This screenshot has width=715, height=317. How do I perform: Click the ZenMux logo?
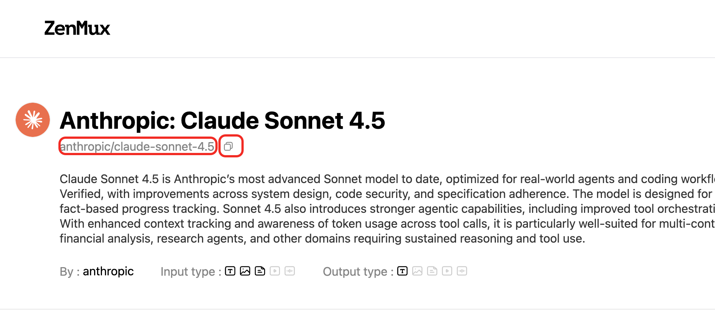(x=77, y=28)
